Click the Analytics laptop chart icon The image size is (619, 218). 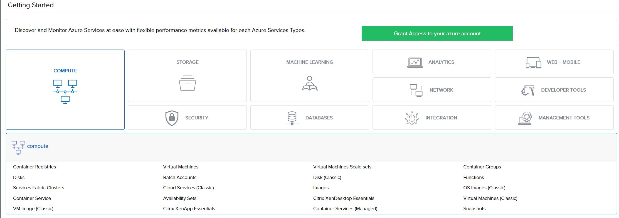coord(415,62)
